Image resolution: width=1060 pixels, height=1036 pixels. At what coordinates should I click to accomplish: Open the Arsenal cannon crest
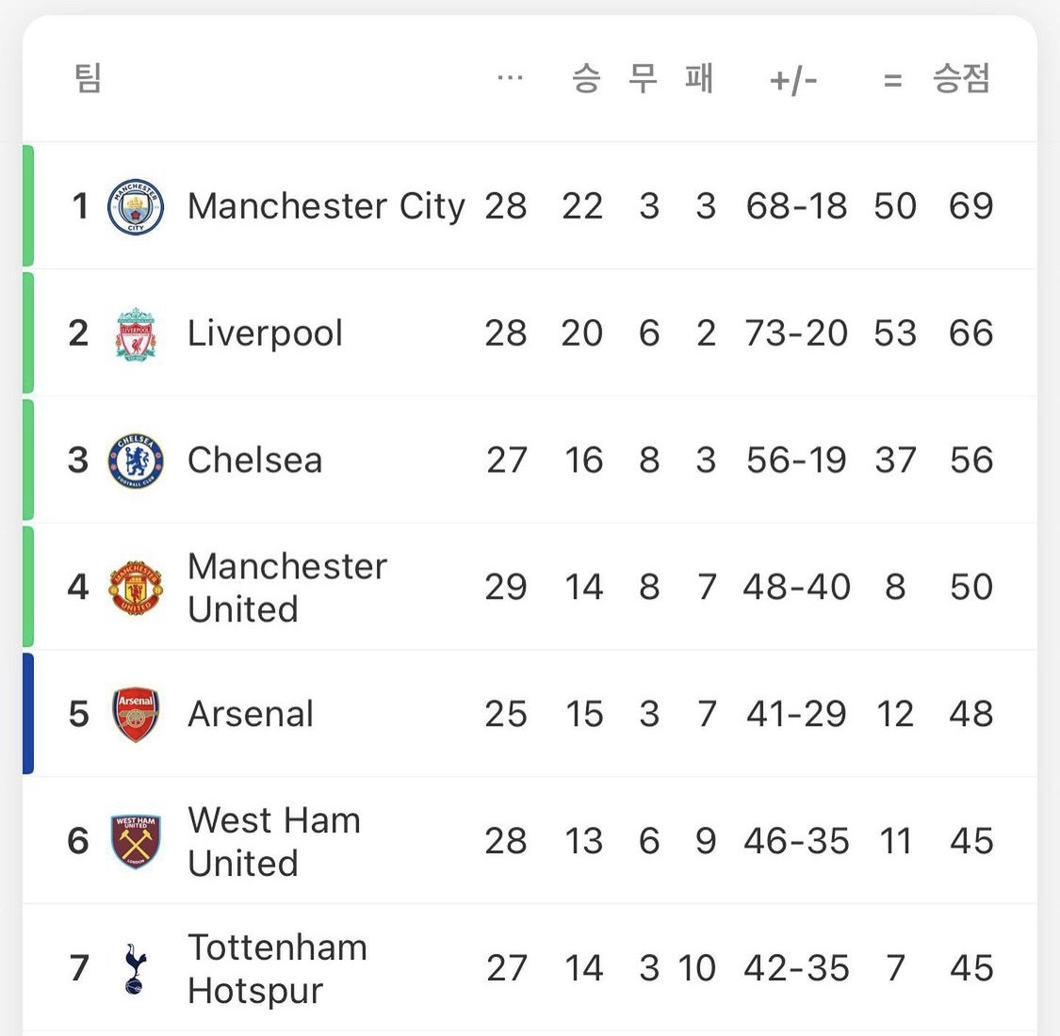point(135,714)
